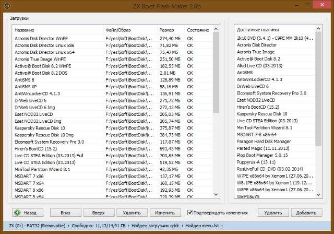
Task: Click the plugins list vertical scrollbar thumb
Action: coord(318,89)
